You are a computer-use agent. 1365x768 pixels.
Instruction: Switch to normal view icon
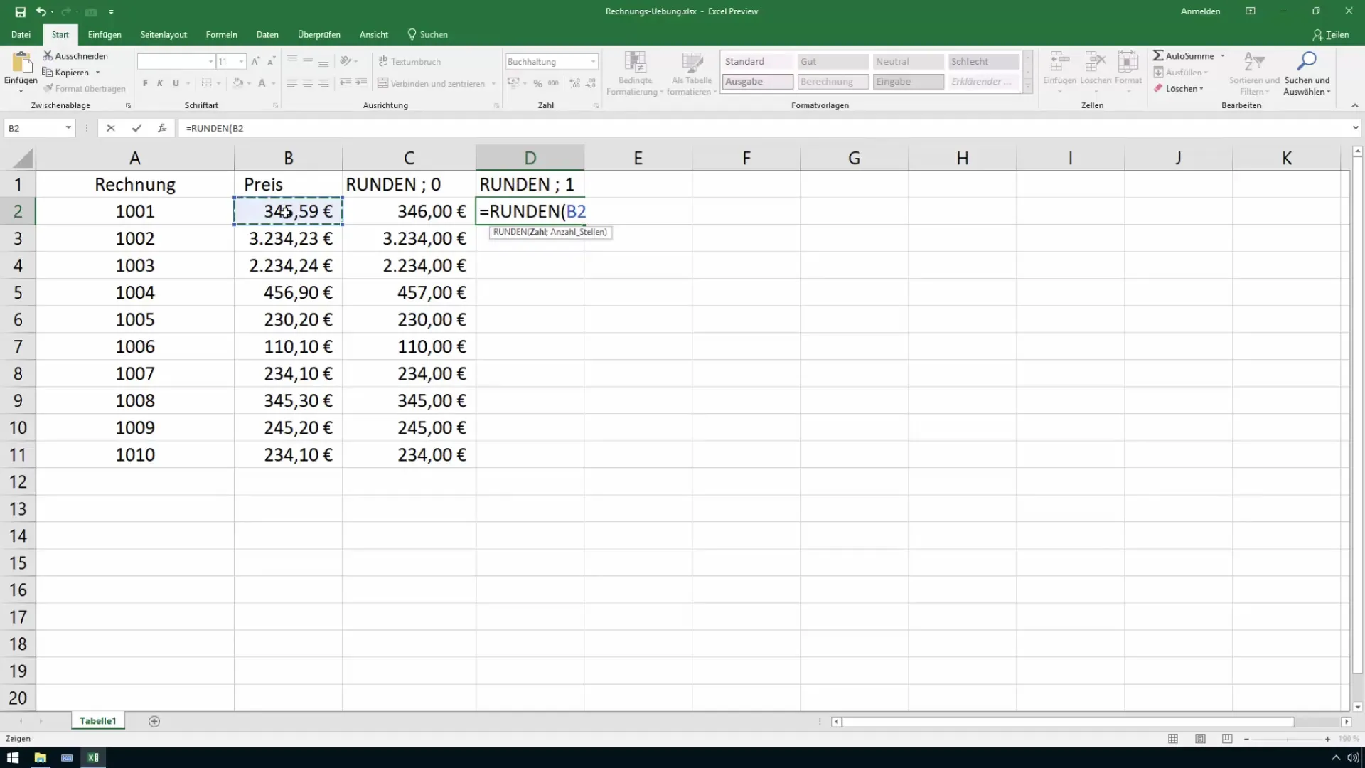tap(1173, 739)
